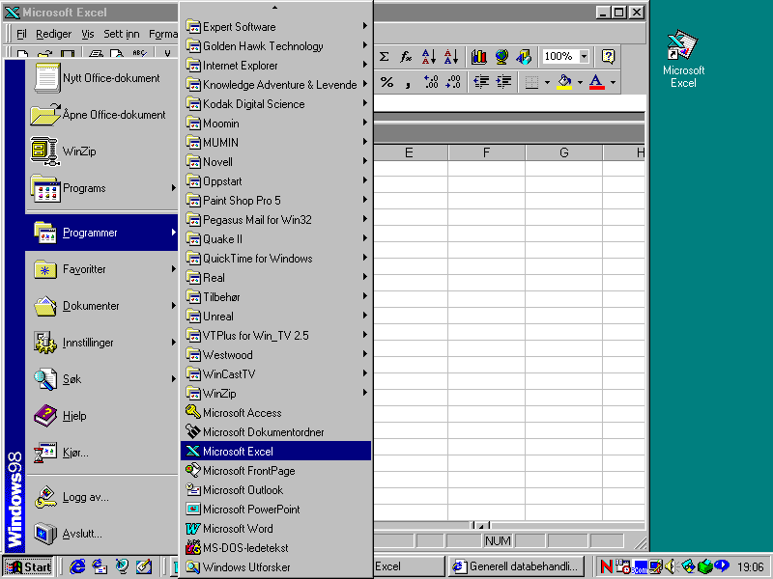Expand the fill color dropdown arrow
773x579 pixels.
click(580, 83)
